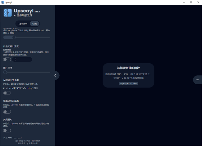Click the Upscayl v2.15.0 version badge

128,83
